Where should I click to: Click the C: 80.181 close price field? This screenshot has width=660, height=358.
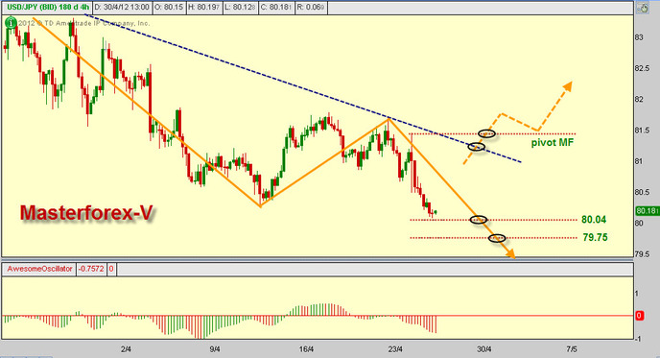click(x=276, y=7)
